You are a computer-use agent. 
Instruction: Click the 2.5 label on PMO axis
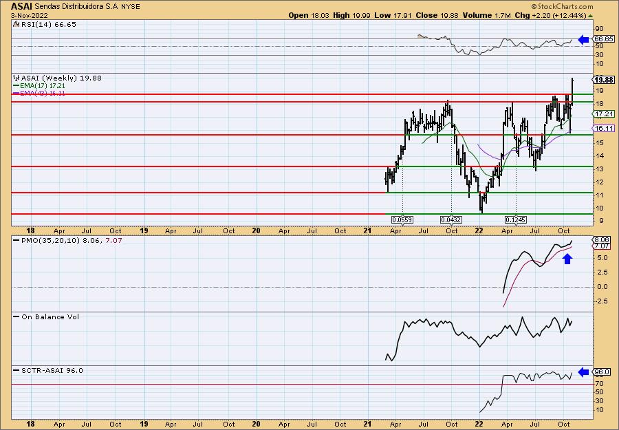pos(602,272)
